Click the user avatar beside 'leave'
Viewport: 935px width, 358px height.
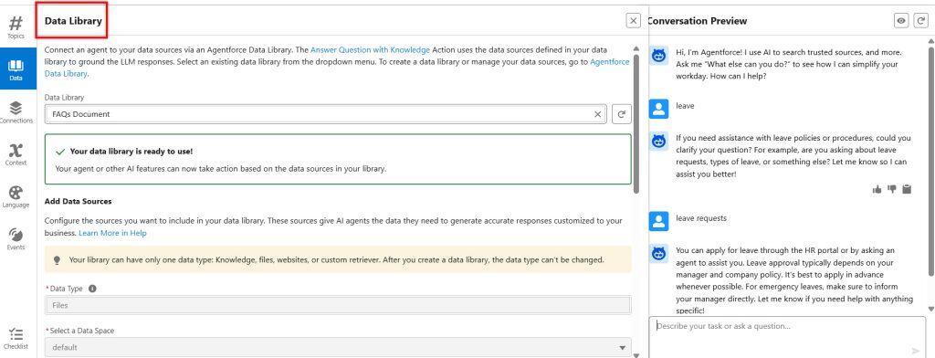658,109
